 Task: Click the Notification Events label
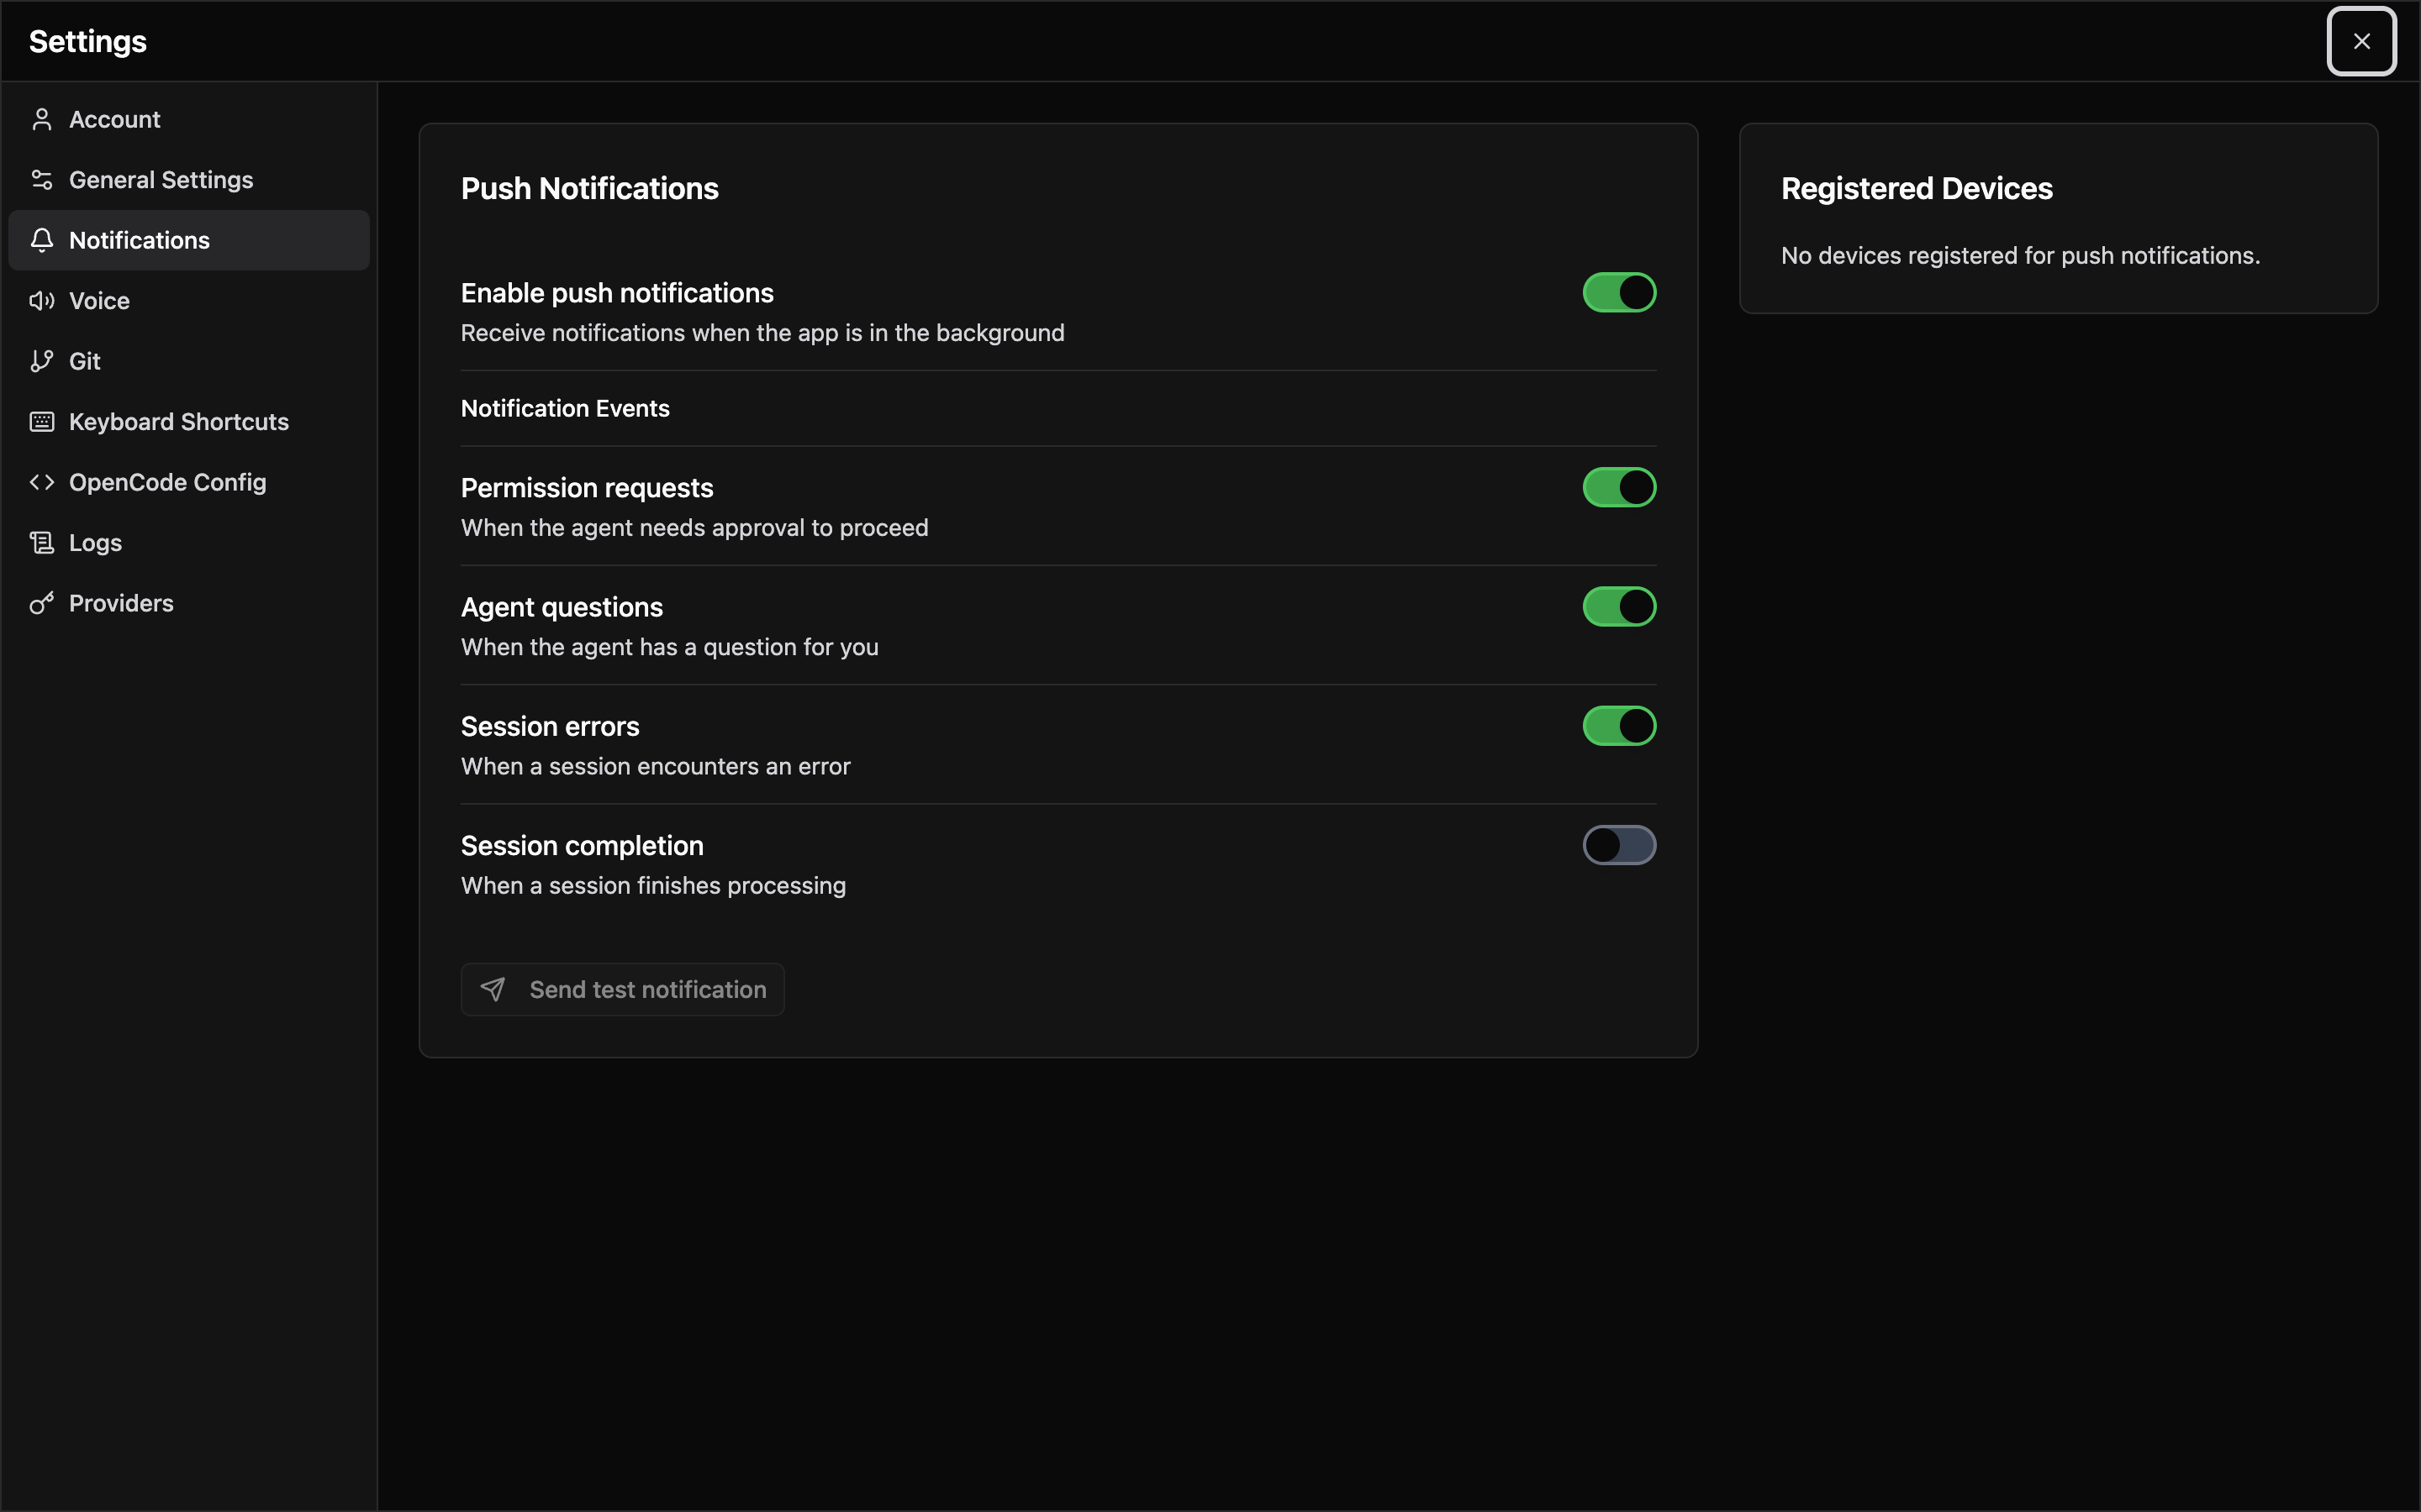[565, 408]
